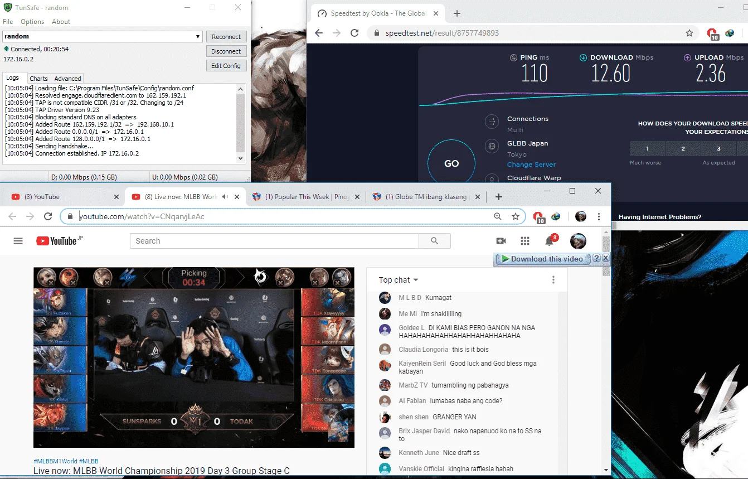The image size is (748, 479).
Task: Reload the YouTube page
Action: point(48,216)
